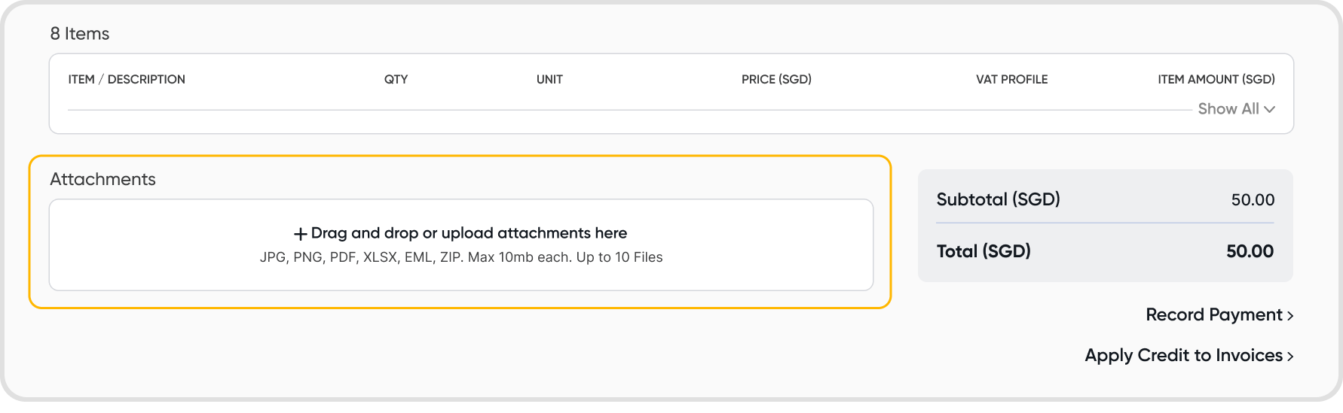Click the bold 50.00 total amount

pyautogui.click(x=1250, y=251)
